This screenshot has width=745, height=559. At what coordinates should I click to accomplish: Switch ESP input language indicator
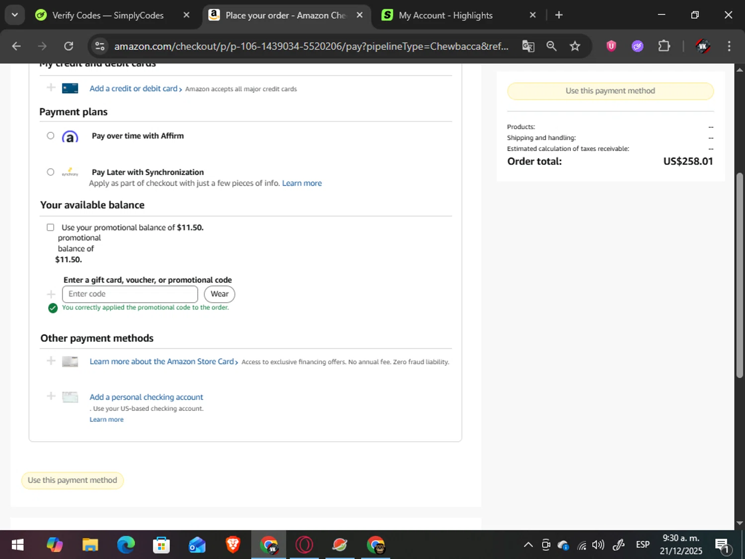(x=643, y=545)
